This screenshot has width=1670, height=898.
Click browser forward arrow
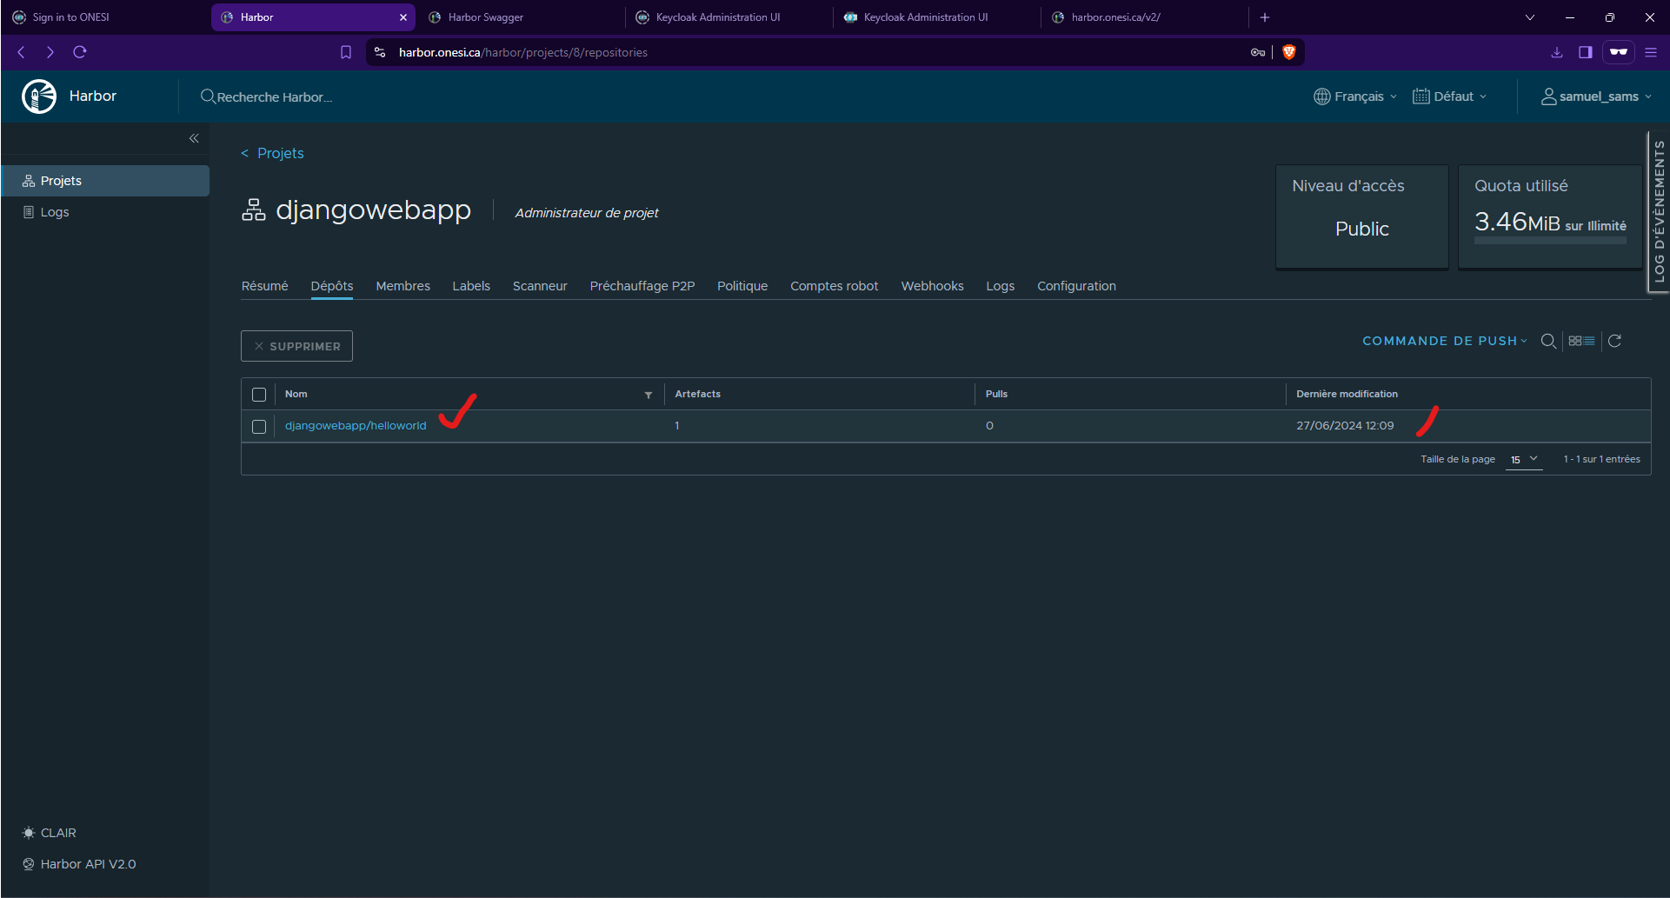tap(50, 52)
